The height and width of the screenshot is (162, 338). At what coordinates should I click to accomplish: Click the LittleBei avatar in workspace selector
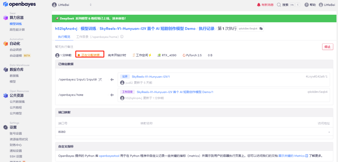[x=54, y=5]
